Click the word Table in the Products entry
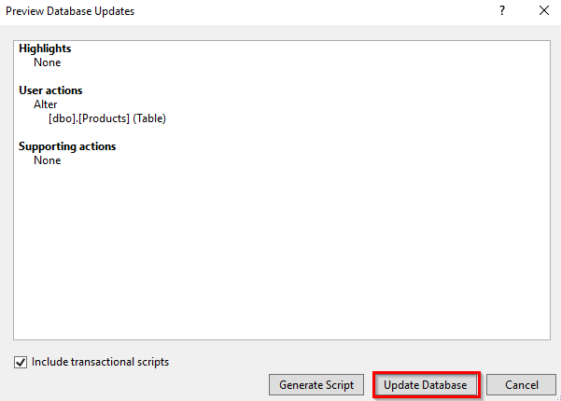 [x=149, y=118]
